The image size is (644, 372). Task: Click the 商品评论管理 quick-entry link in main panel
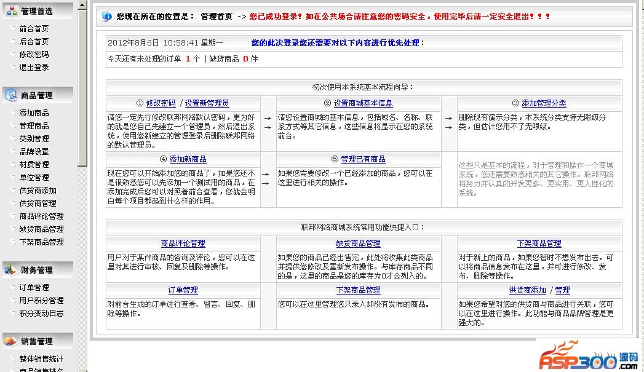point(183,243)
